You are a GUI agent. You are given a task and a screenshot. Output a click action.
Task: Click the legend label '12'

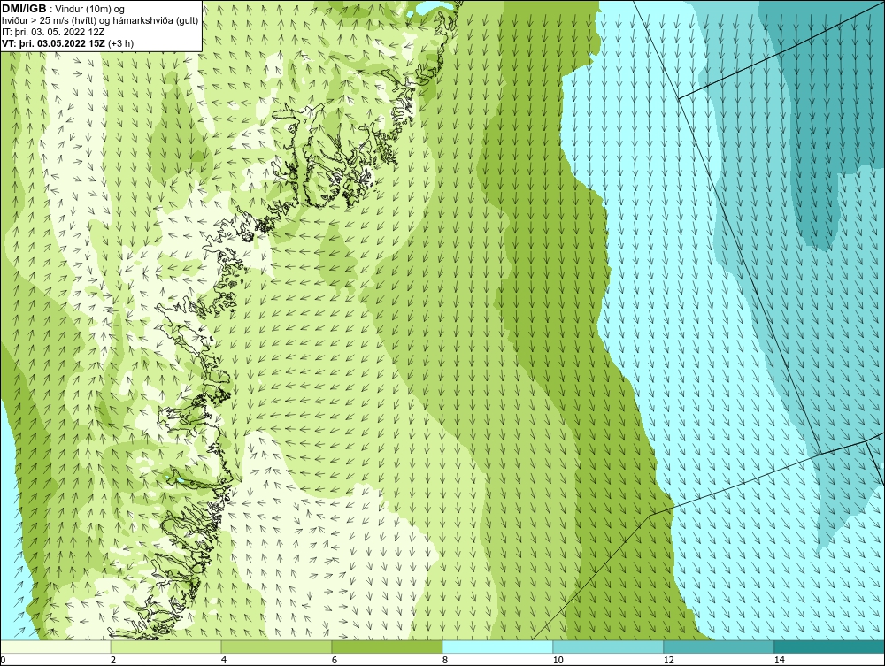click(669, 660)
